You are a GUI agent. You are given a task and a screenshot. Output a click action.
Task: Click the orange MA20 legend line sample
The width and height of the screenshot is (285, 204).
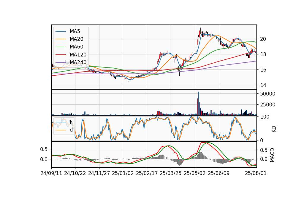(61, 39)
